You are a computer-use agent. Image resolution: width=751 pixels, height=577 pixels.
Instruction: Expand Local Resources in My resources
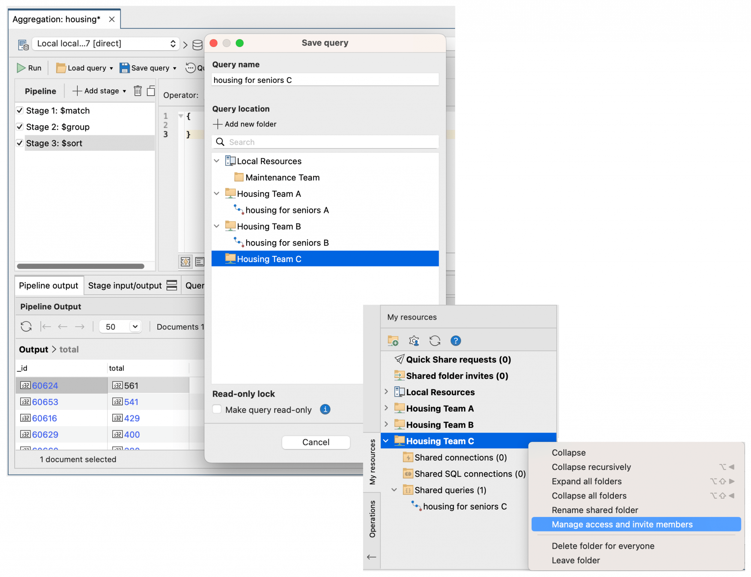click(387, 392)
